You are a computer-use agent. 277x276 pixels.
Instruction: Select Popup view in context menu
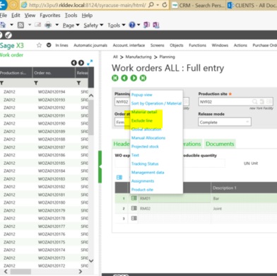142,95
